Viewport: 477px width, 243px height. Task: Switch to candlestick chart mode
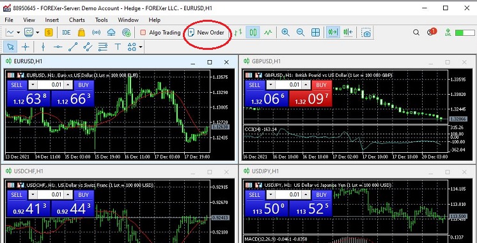[253, 32]
